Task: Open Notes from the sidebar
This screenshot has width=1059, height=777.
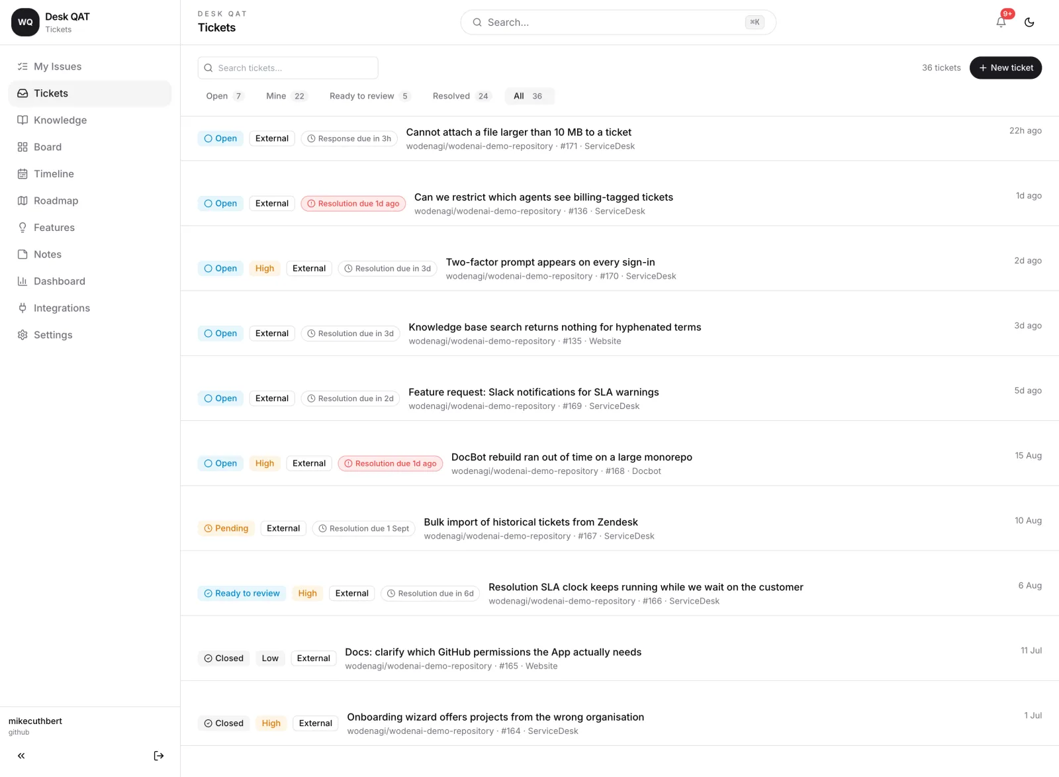Action: coord(90,255)
